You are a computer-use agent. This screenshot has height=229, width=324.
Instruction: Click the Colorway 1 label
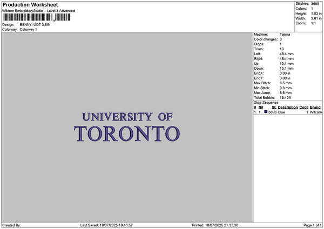[28, 30]
